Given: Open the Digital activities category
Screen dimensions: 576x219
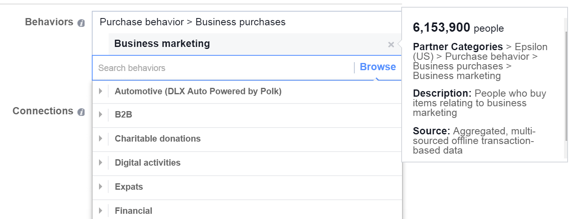Looking at the screenshot, I should 148,163.
